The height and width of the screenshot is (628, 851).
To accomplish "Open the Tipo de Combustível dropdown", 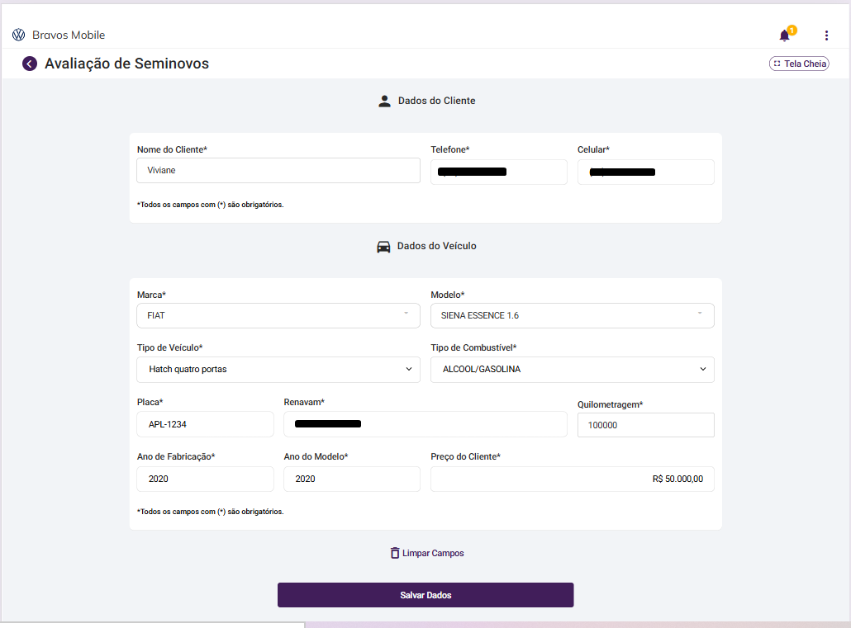I will coord(572,369).
